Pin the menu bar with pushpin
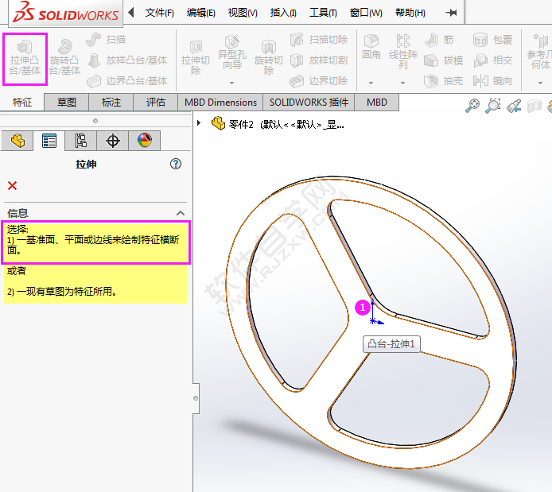This screenshot has height=492, width=552. pos(451,13)
